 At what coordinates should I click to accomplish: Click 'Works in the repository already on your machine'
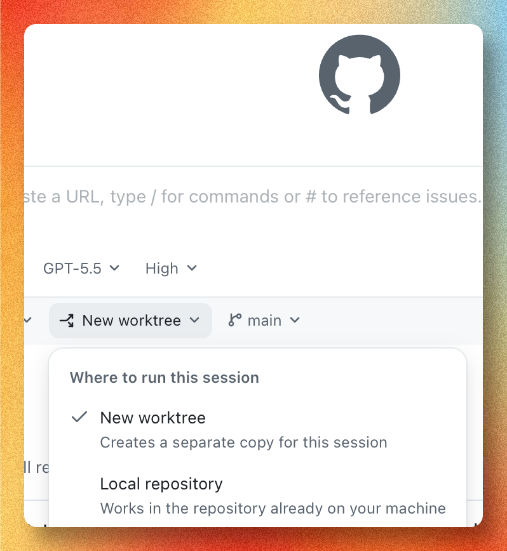(273, 508)
